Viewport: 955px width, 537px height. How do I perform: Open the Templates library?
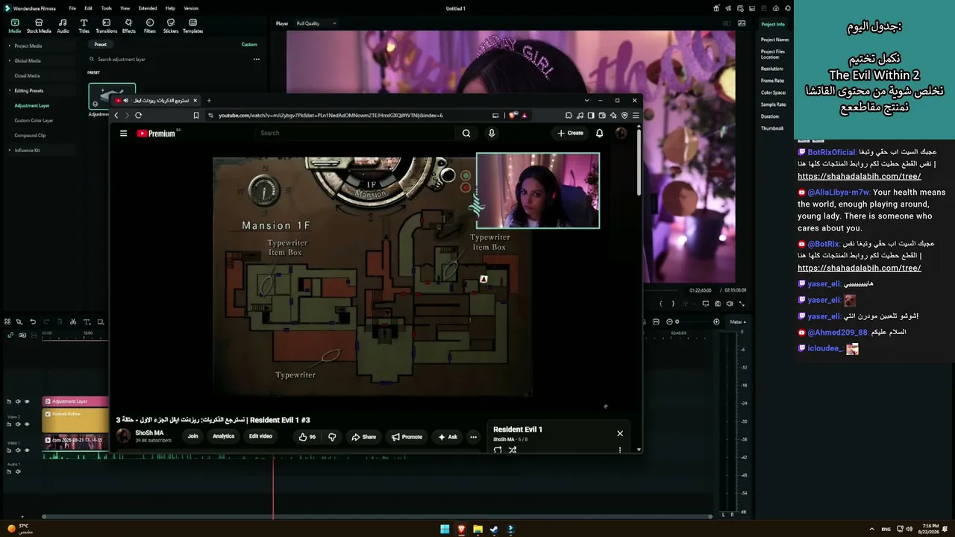[x=192, y=26]
